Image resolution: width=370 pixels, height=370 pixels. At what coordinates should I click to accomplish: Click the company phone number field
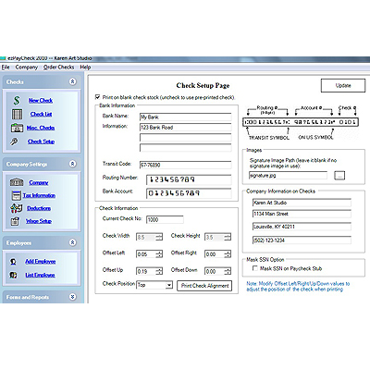tap(302, 240)
